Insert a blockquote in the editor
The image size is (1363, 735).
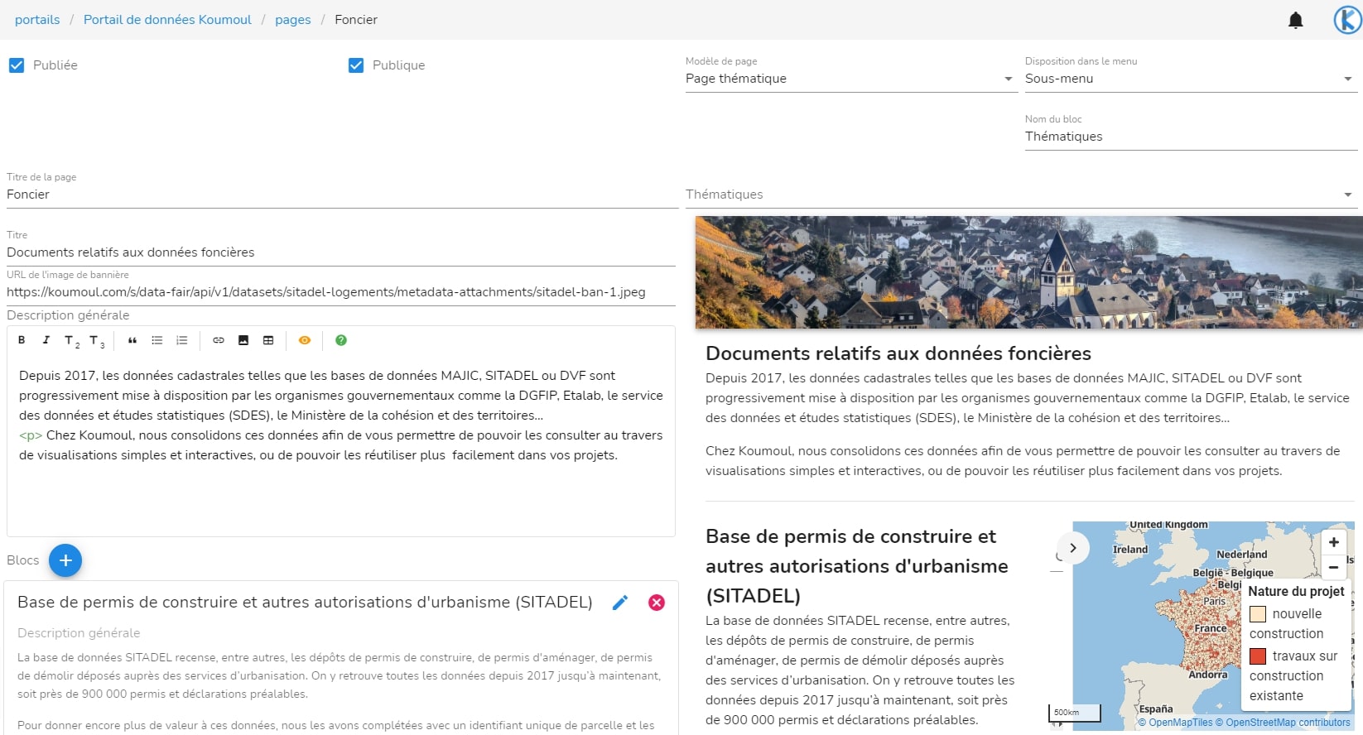pyautogui.click(x=132, y=340)
